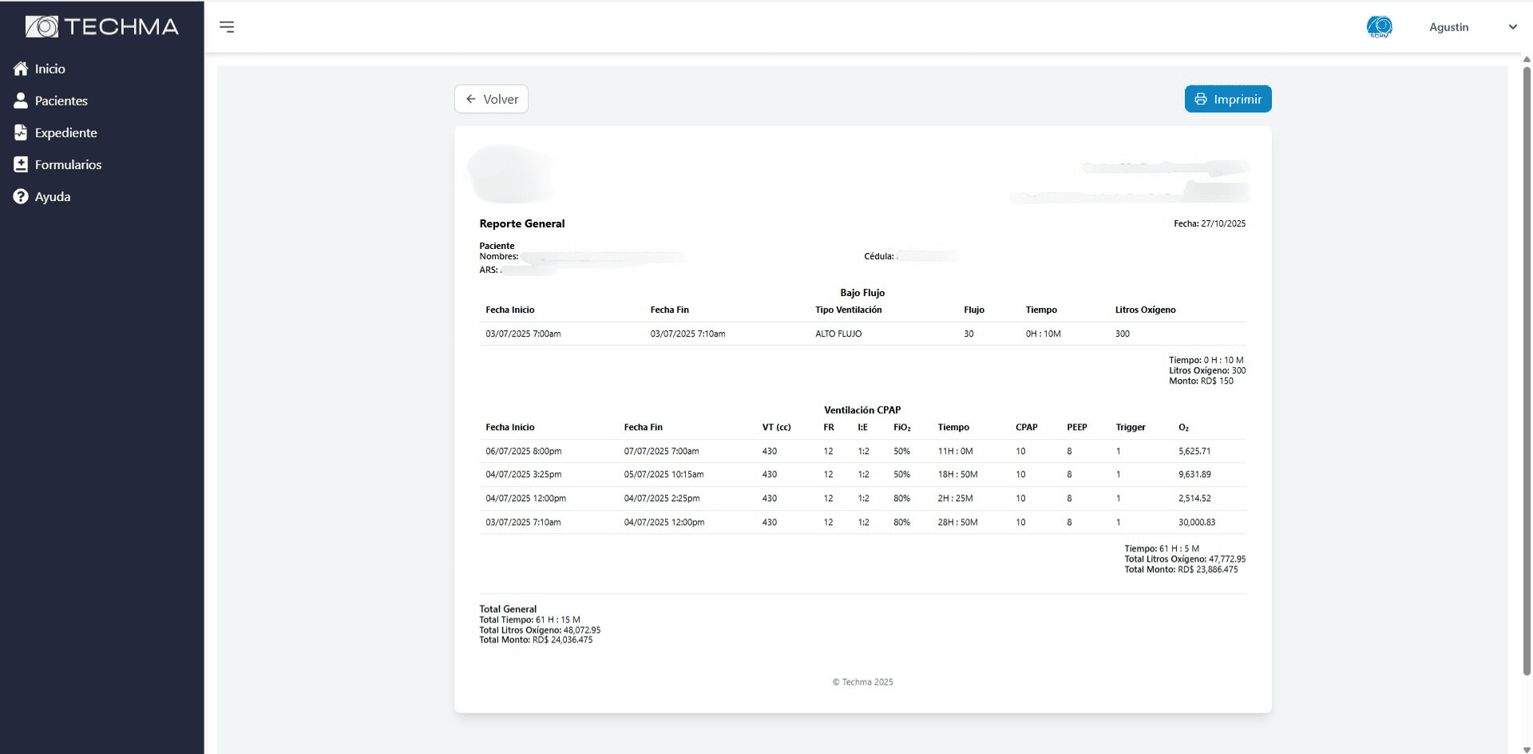Screen dimensions: 1533x754
Task: Toggle the sidebar with the hamburger icon
Action: pos(227,27)
